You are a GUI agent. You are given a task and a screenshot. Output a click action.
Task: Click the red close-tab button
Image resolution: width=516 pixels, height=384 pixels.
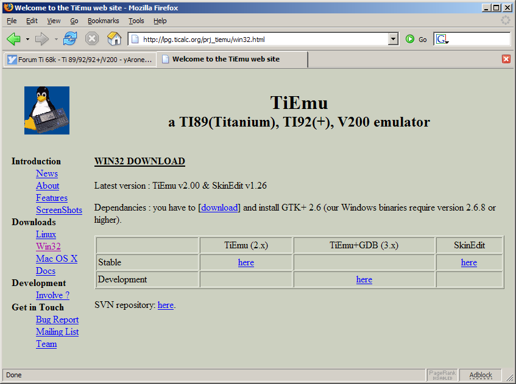(x=506, y=59)
